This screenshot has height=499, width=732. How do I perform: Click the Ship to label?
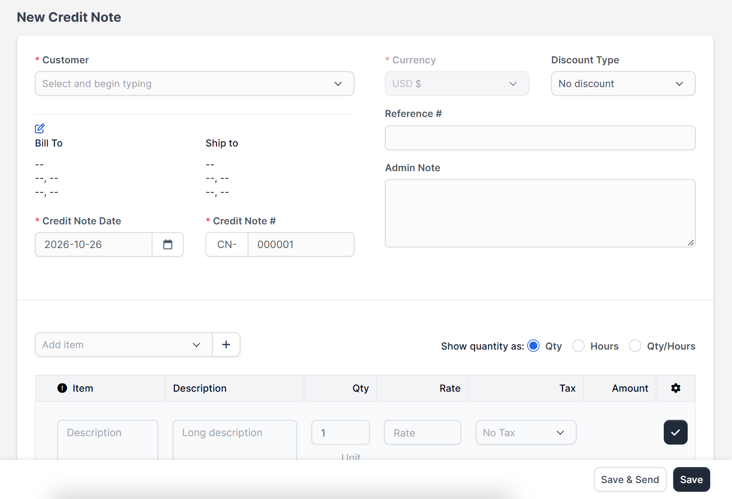[x=222, y=143]
